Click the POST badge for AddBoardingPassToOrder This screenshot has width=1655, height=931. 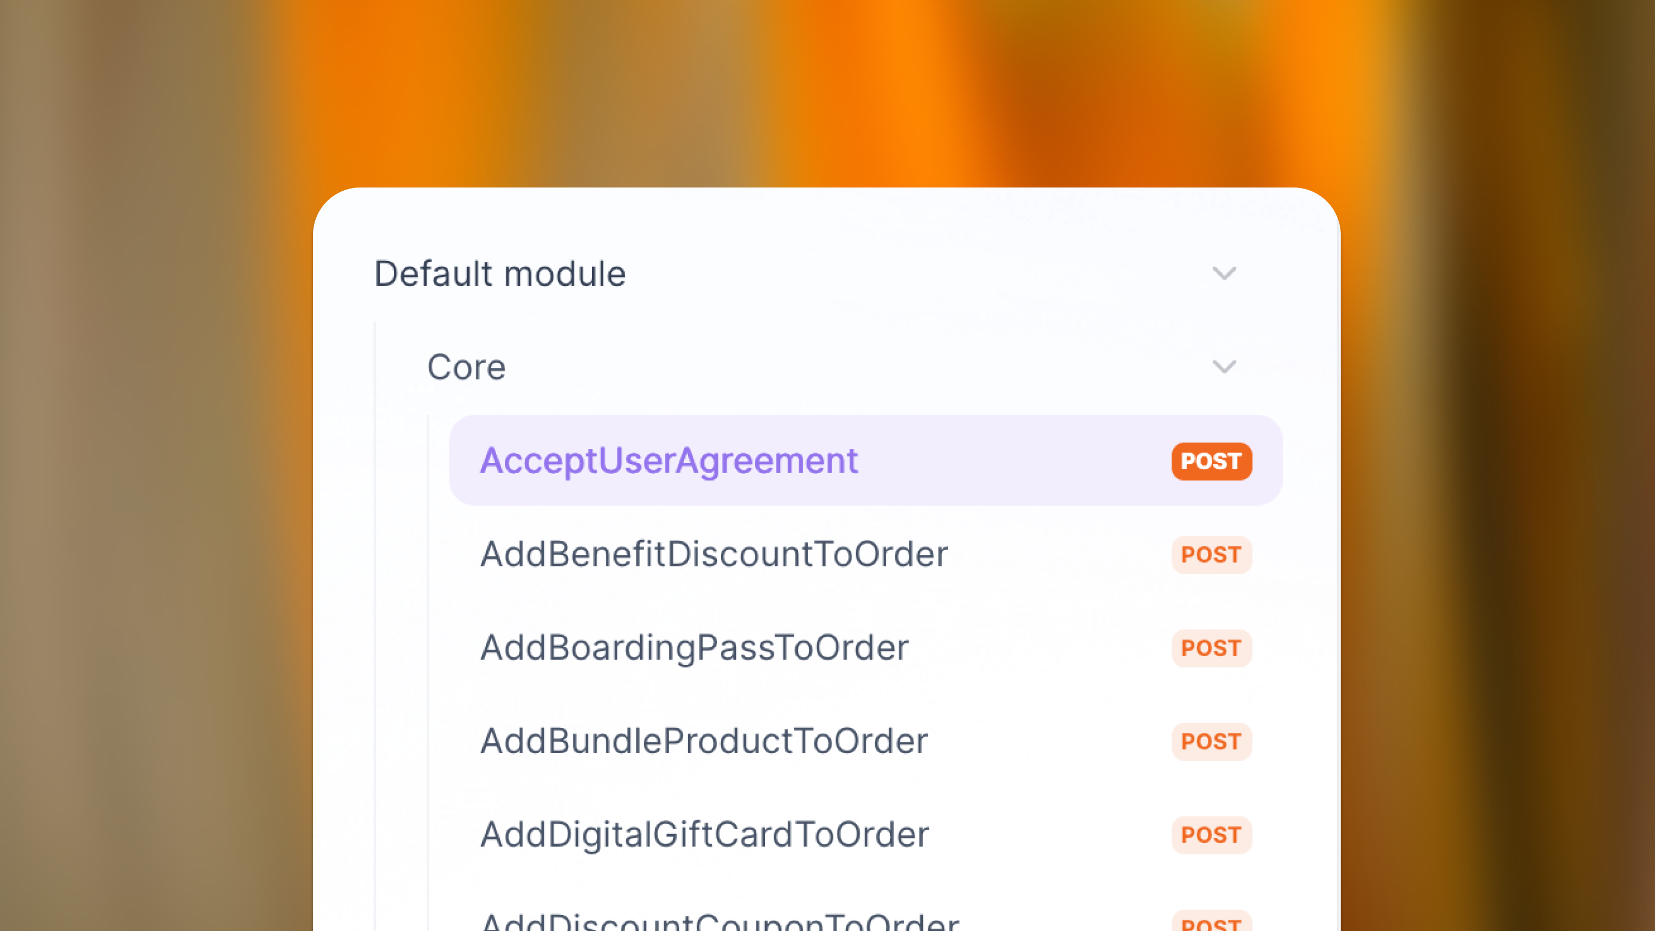point(1211,648)
